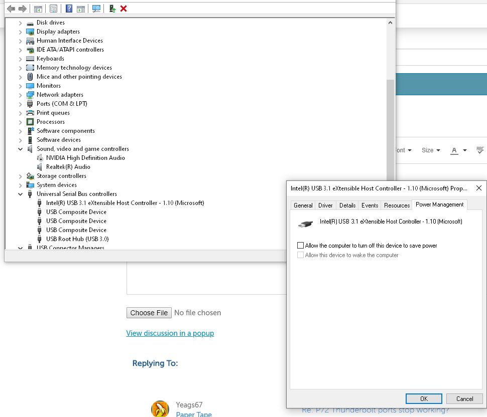Expand Memory technology devices node
This screenshot has height=417, width=487.
click(x=20, y=68)
